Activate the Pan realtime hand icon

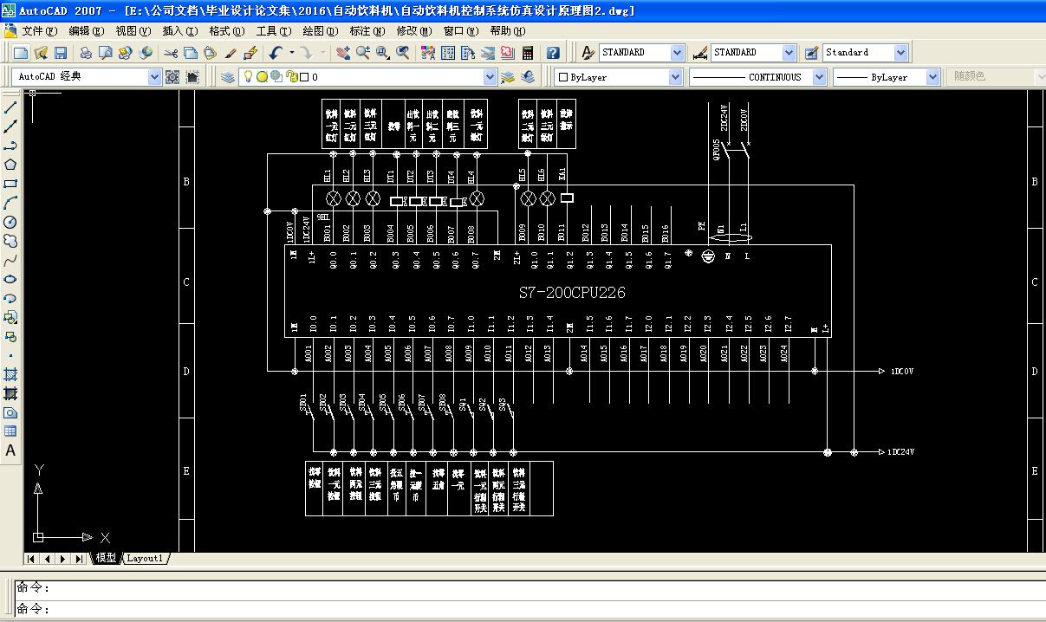coord(343,53)
